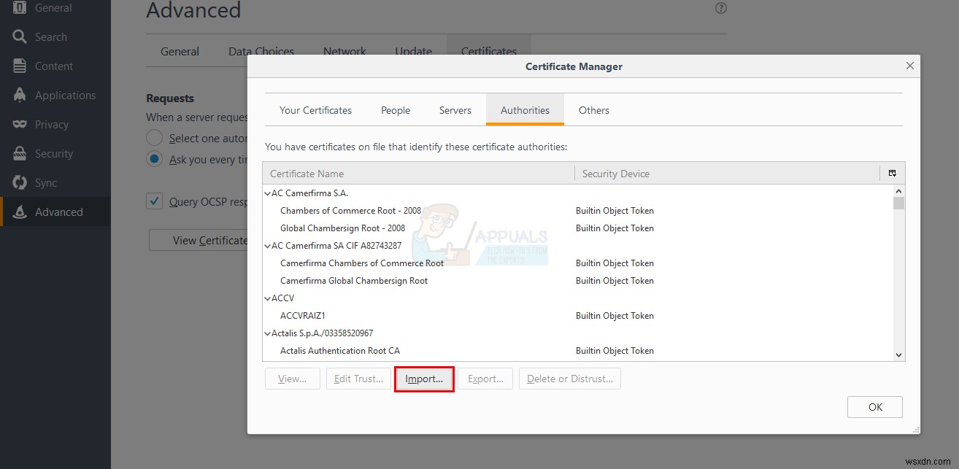Collapse the ACCV certificate group
The image size is (959, 469).
(267, 298)
